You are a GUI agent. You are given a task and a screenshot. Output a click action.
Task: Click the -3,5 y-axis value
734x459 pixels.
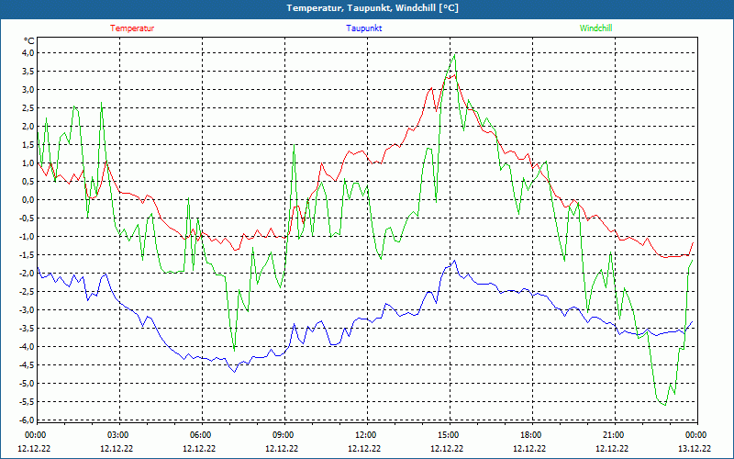(27, 329)
